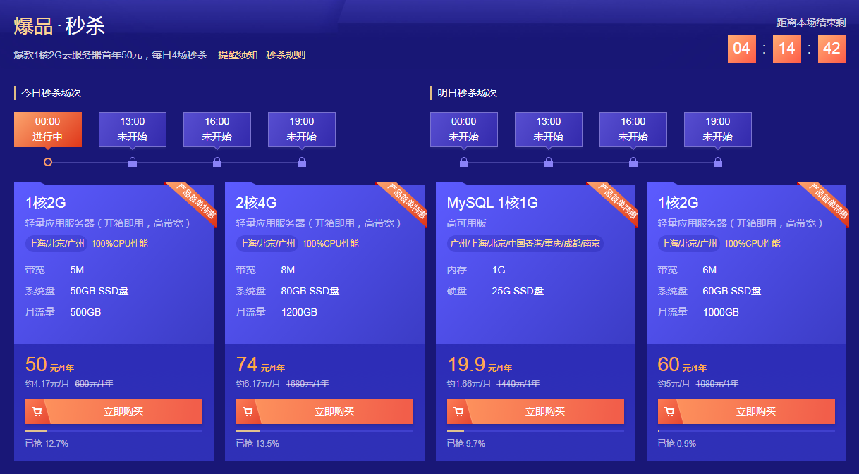
Task: Click lock icon under today's 13:00 session
Action: pyautogui.click(x=133, y=162)
